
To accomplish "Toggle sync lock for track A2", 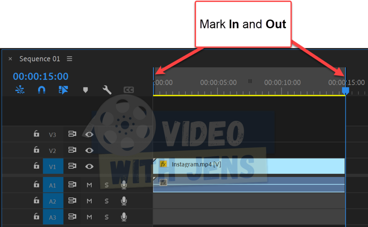I will pos(72,200).
